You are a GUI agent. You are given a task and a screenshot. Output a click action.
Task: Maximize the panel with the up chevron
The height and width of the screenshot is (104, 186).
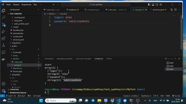pyautogui.click(x=176, y=59)
